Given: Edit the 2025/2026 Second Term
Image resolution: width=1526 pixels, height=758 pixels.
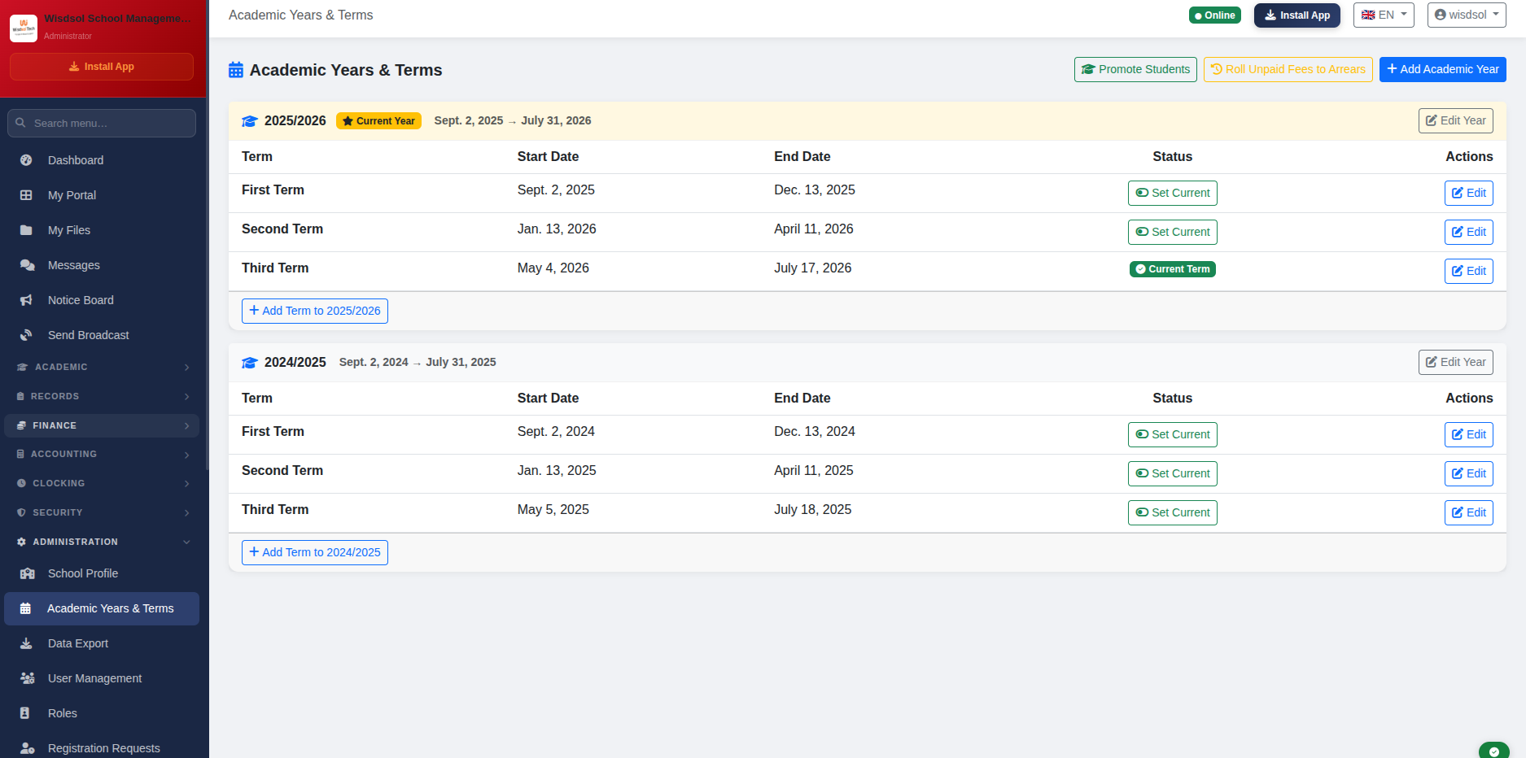Looking at the screenshot, I should click(x=1468, y=232).
